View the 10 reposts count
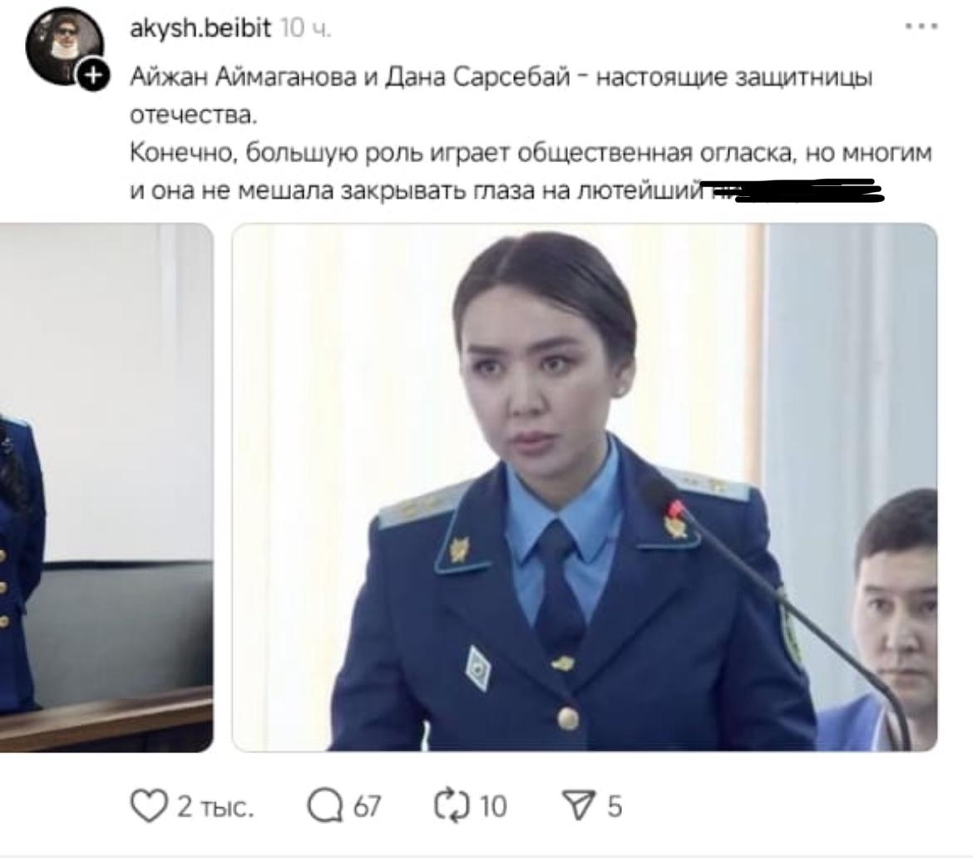The height and width of the screenshot is (858, 973). [x=493, y=807]
